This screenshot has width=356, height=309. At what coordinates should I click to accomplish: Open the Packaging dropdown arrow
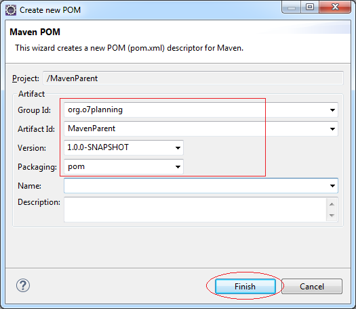[178, 167]
